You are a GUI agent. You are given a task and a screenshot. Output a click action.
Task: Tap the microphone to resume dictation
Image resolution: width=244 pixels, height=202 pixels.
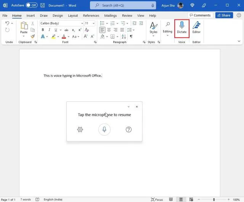click(104, 130)
